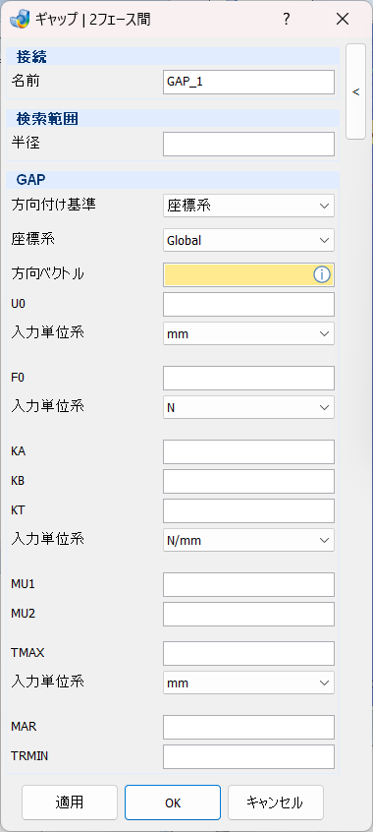The image size is (373, 832).
Task: Open the 座標系 Global dropdown
Action: [248, 240]
